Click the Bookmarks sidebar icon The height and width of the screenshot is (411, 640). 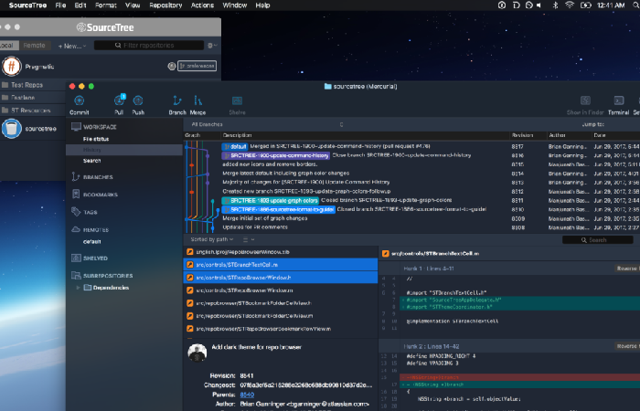[76, 194]
